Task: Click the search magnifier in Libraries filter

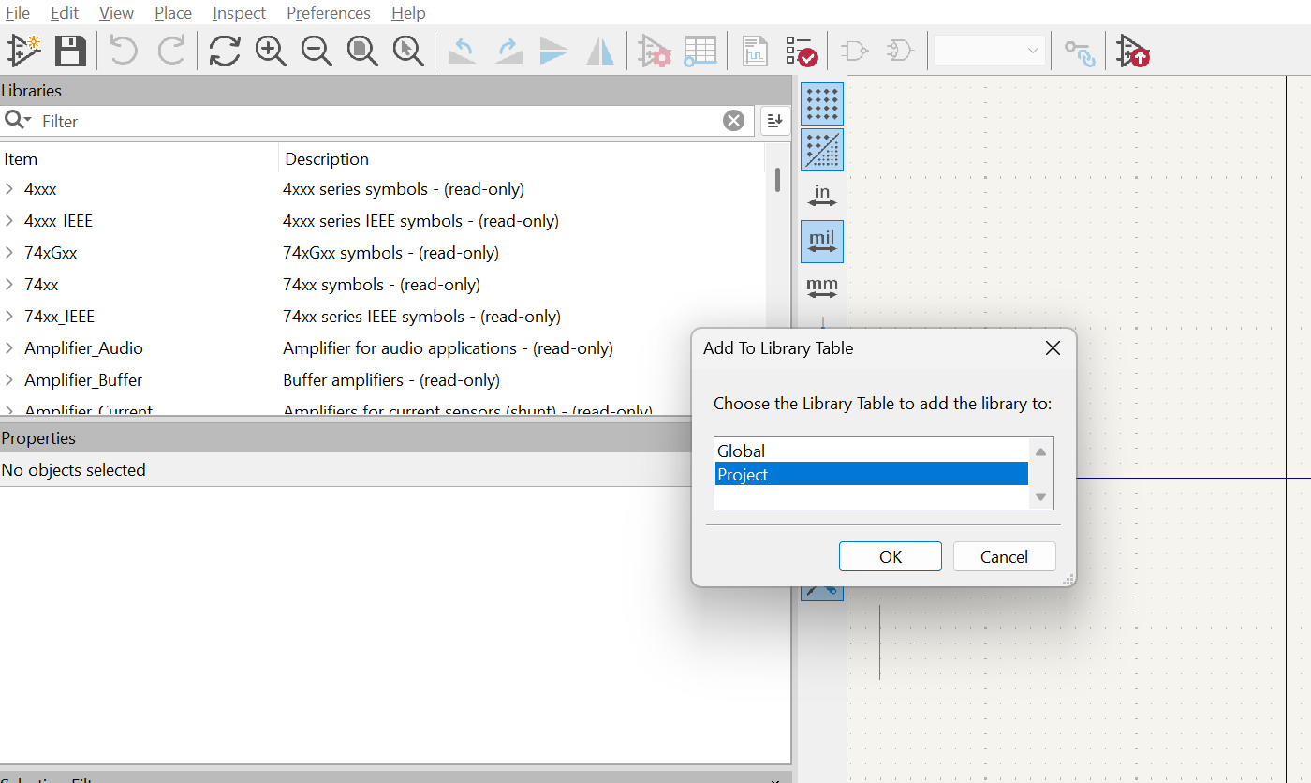Action: [x=17, y=120]
